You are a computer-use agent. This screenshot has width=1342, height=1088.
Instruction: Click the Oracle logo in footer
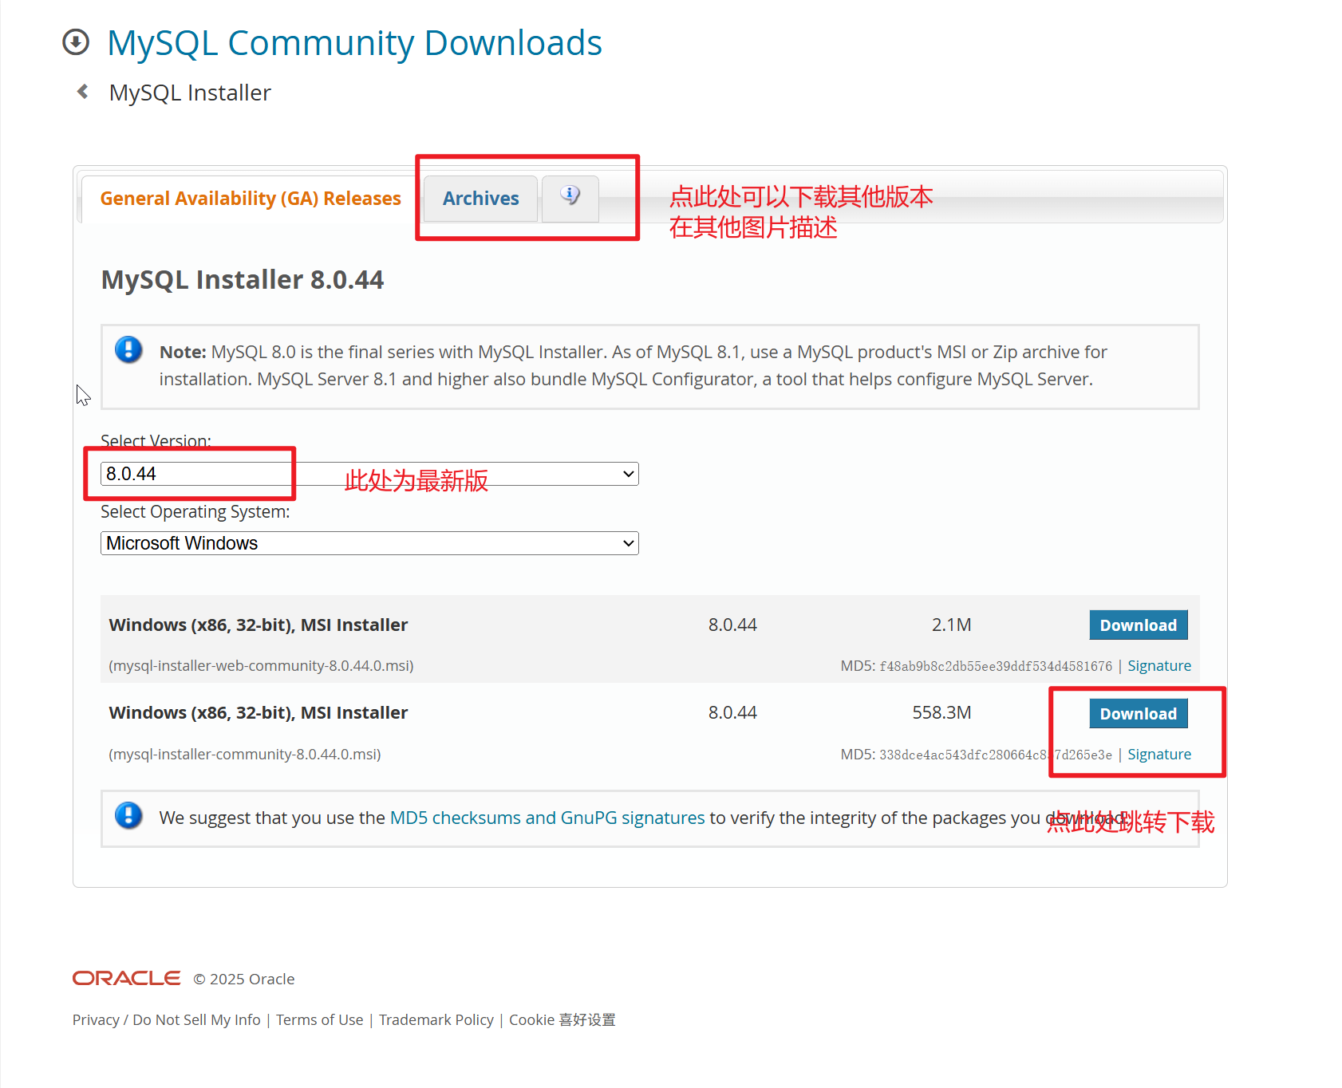[x=127, y=978]
